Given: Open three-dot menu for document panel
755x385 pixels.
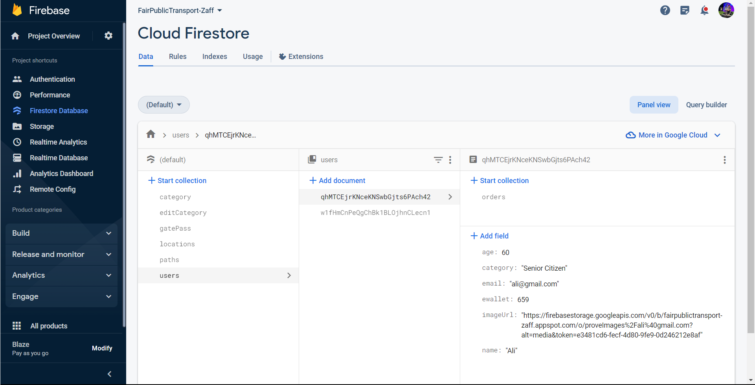Looking at the screenshot, I should pyautogui.click(x=724, y=159).
